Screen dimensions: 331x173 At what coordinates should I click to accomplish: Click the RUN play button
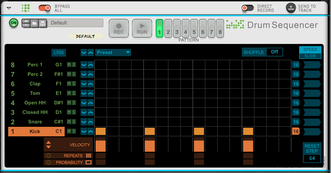(142, 29)
